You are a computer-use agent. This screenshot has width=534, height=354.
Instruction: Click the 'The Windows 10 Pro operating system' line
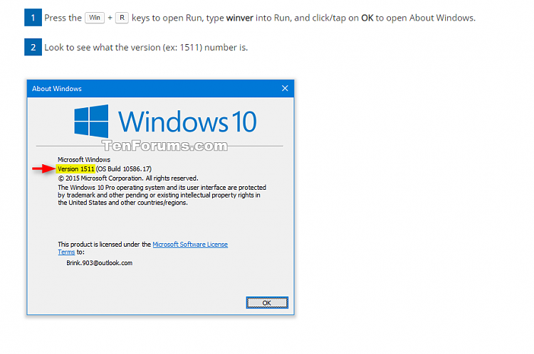[x=162, y=188]
